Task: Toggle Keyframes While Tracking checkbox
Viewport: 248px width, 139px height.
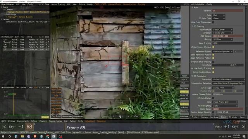Action: 213,62
